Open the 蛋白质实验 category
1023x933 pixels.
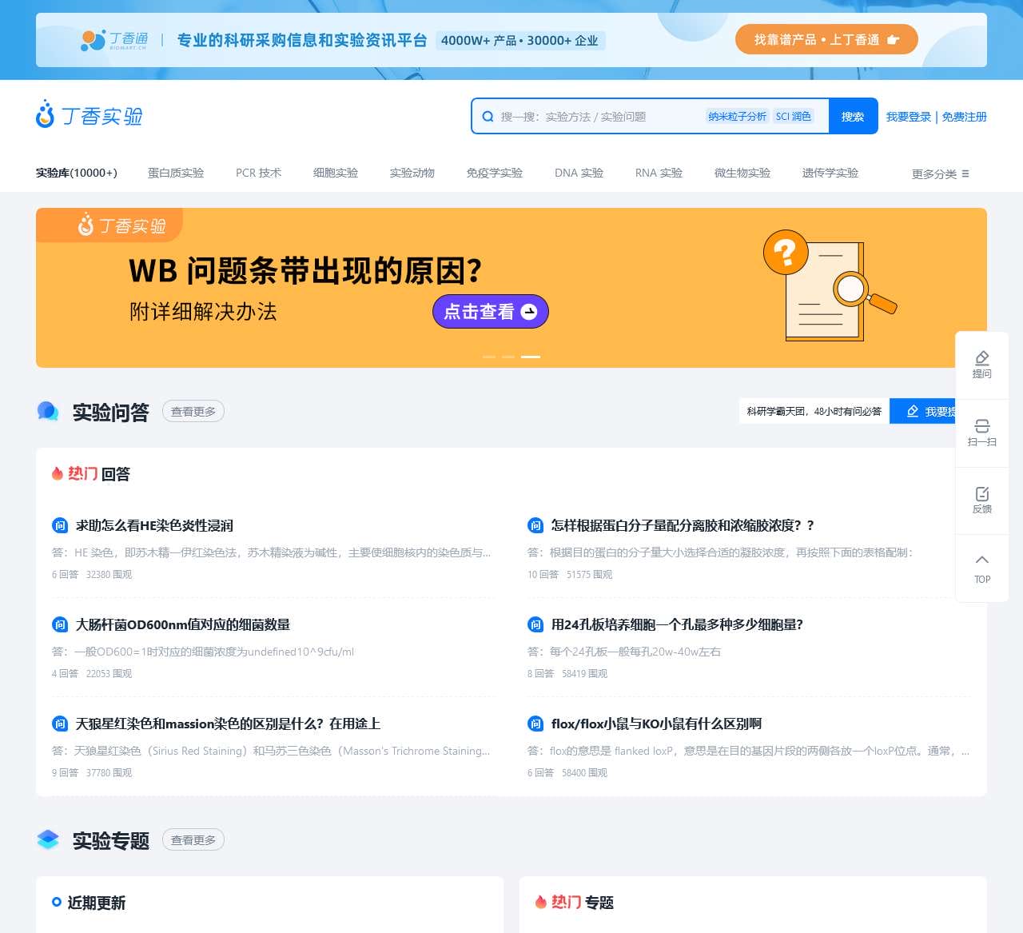pos(176,173)
